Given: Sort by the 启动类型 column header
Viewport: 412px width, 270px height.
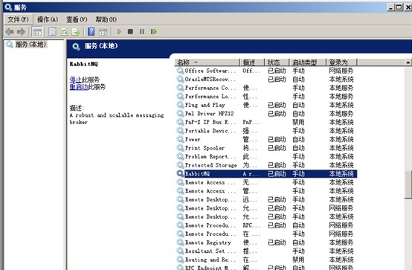Looking at the screenshot, I should [x=307, y=62].
